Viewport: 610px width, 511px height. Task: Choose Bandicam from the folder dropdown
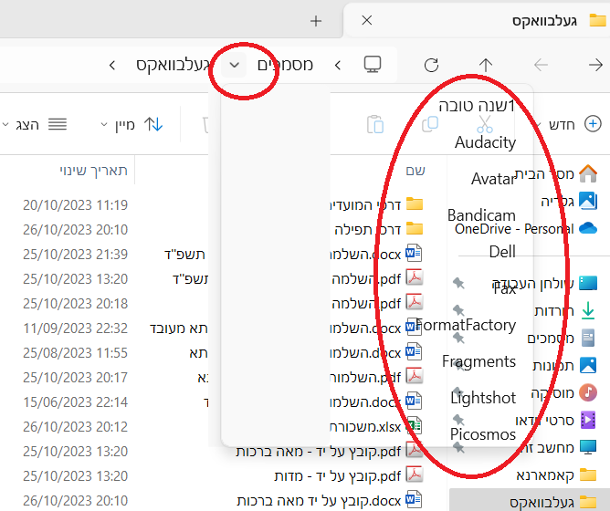pyautogui.click(x=481, y=215)
